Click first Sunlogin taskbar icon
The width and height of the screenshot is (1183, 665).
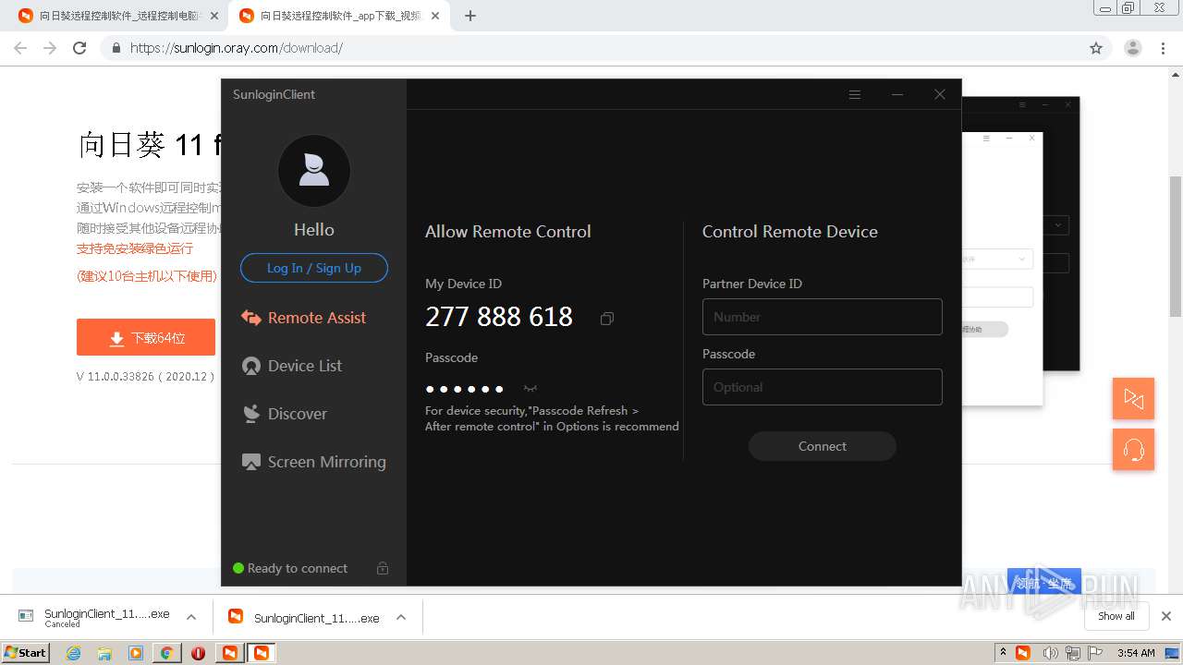pyautogui.click(x=229, y=653)
